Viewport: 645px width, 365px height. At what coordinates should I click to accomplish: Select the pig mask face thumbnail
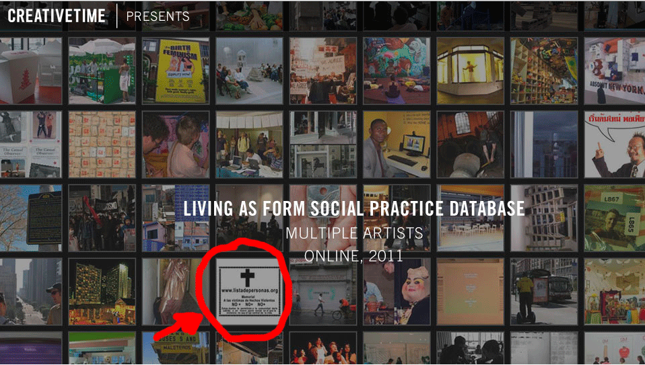point(397,292)
